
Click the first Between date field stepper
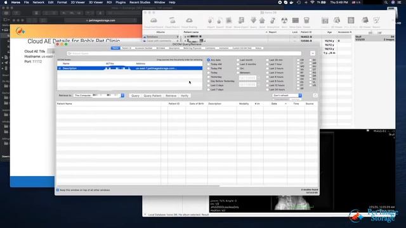tap(258, 77)
